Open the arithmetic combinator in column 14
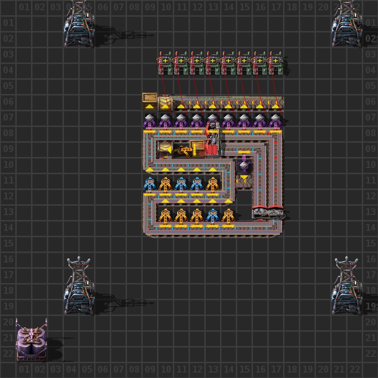This screenshot has width=378, height=378. (228, 63)
